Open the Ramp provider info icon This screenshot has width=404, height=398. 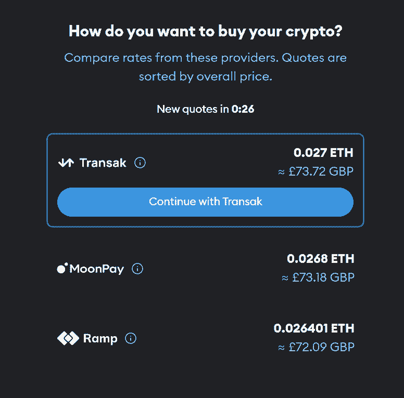(x=131, y=339)
